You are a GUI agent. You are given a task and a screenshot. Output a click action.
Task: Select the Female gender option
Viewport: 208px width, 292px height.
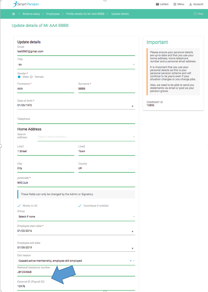[31, 77]
